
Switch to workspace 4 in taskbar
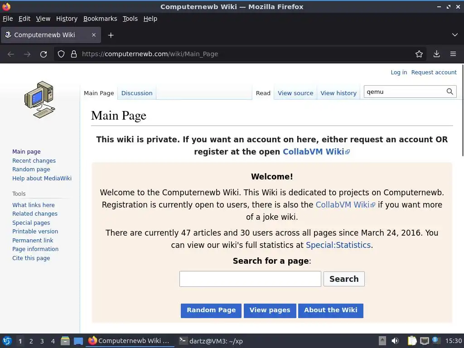point(53,341)
